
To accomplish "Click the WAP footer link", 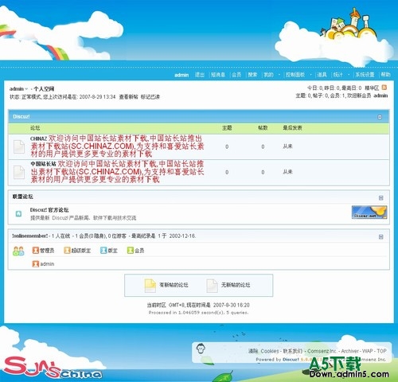I will pyautogui.click(x=368, y=351).
